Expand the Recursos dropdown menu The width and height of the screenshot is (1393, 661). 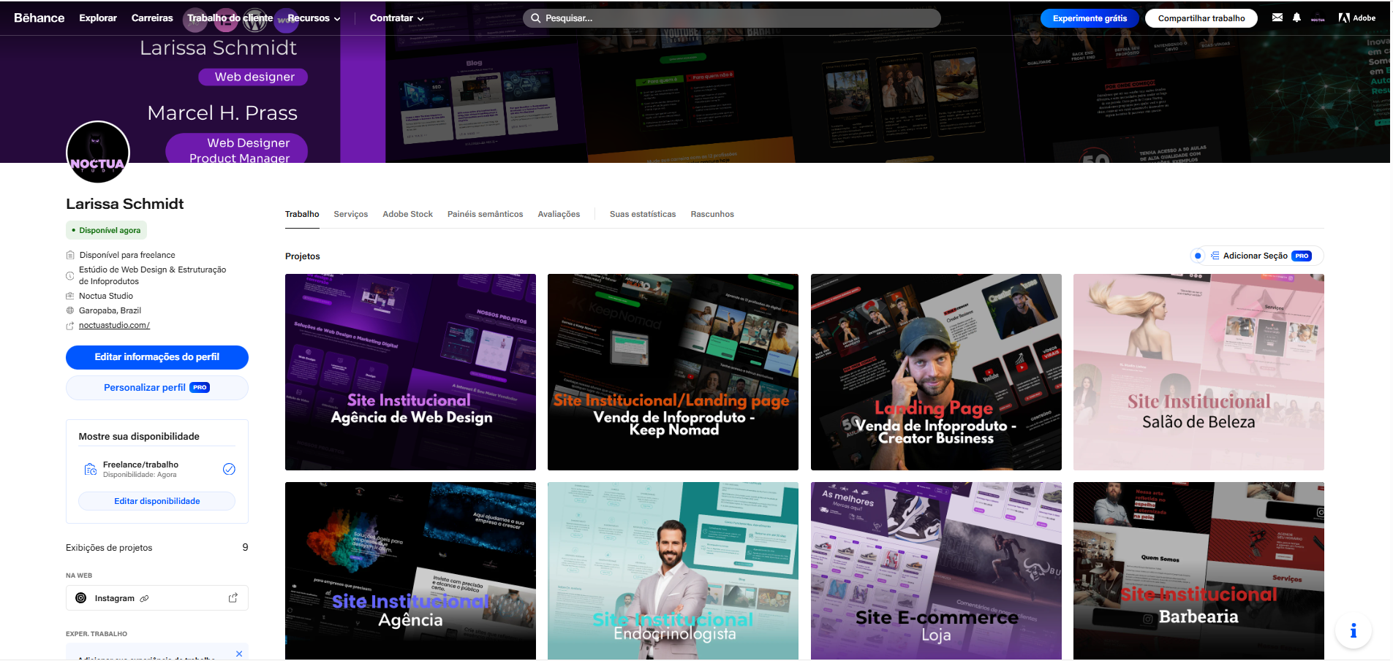(314, 18)
